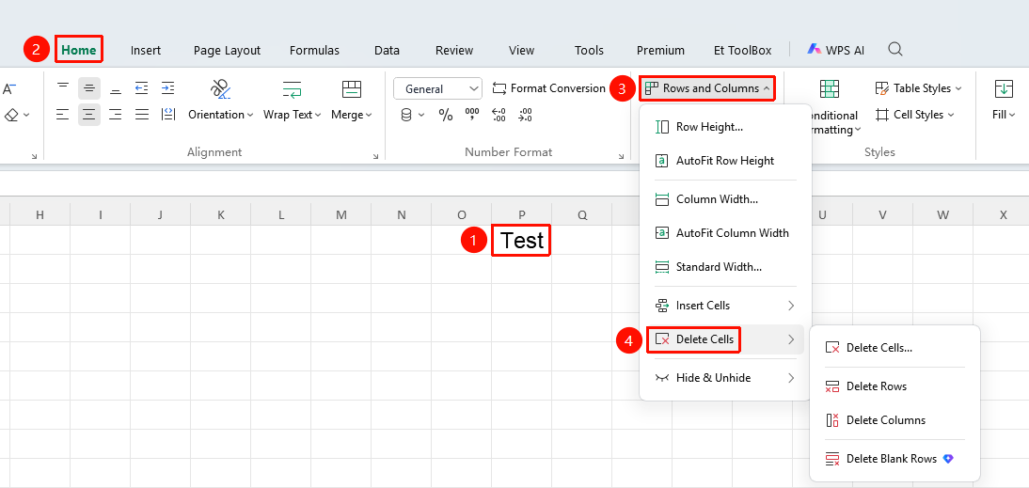Open the Premium tab

coord(660,51)
